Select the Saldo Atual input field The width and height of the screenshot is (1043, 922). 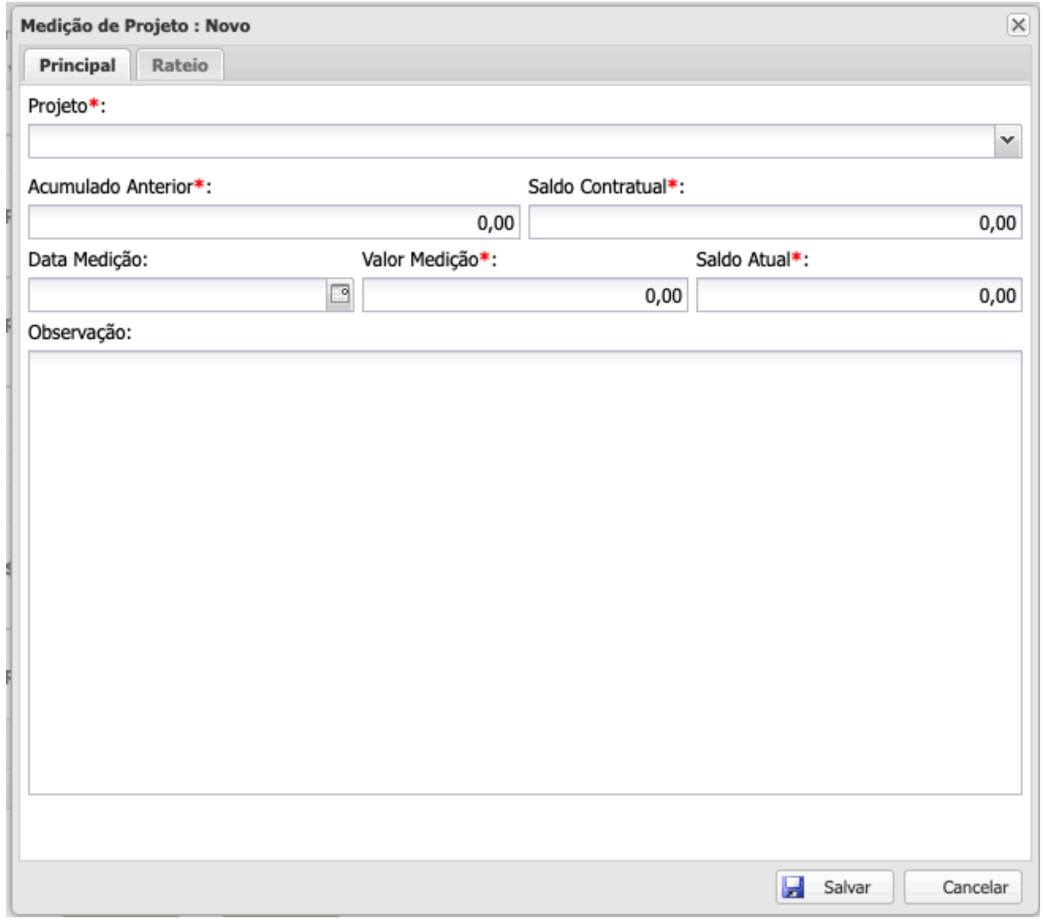pos(859,295)
